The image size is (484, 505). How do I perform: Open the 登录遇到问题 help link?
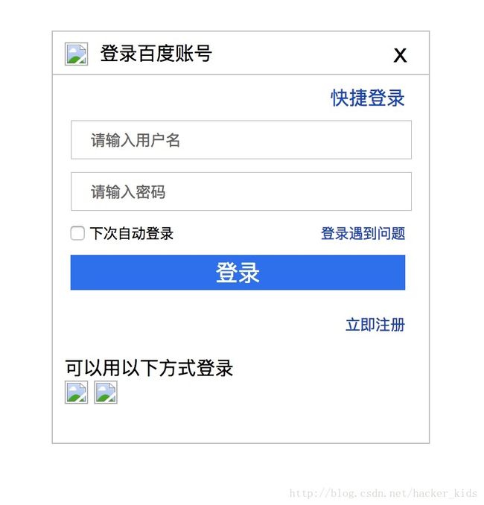(363, 233)
